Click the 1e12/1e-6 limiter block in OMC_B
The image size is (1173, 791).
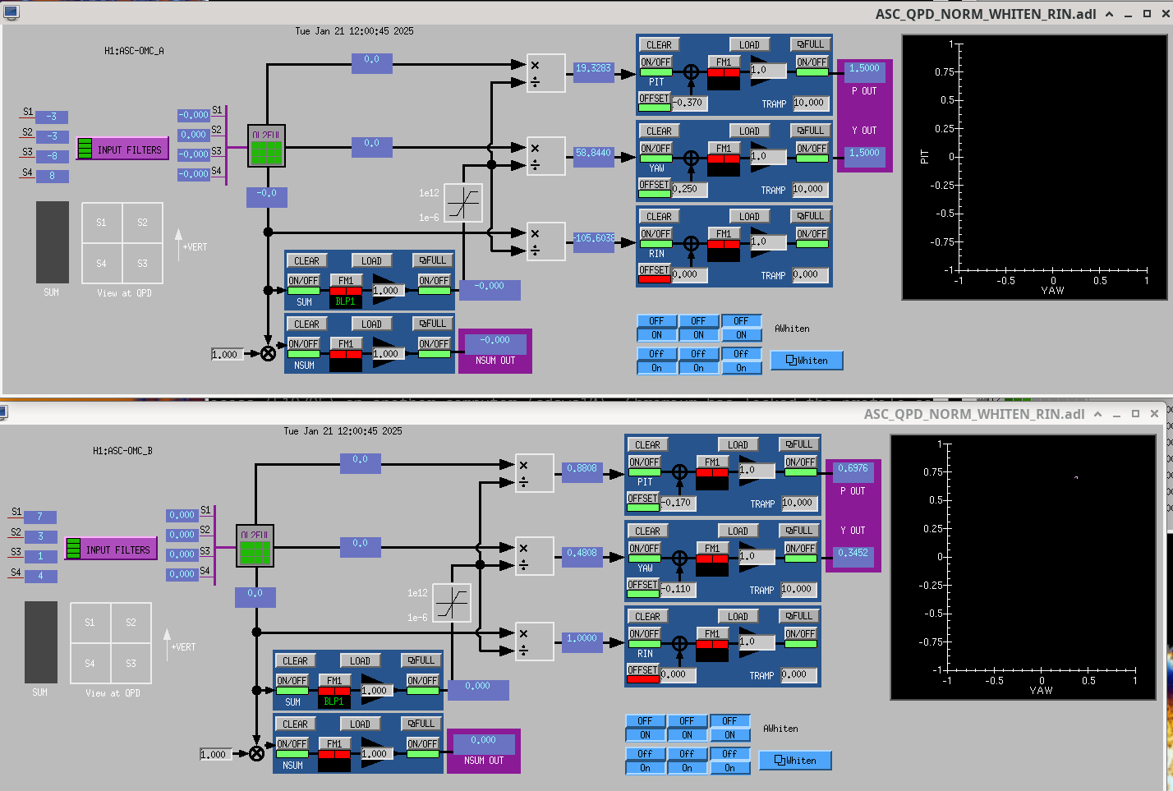[x=452, y=604]
